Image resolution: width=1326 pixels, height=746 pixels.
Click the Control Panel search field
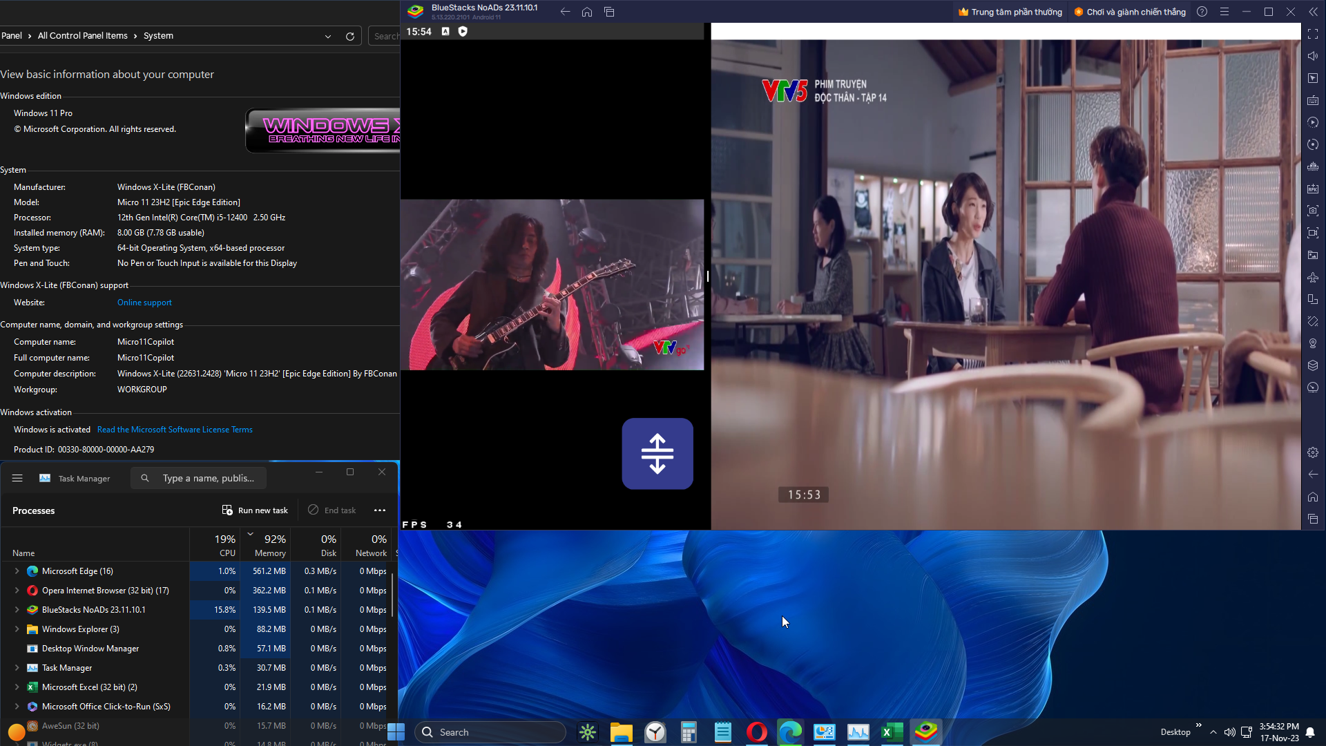(x=385, y=36)
